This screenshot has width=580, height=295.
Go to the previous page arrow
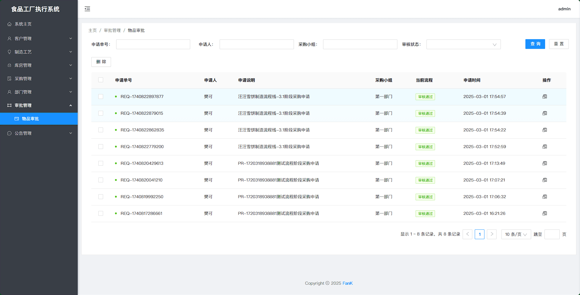pyautogui.click(x=467, y=234)
